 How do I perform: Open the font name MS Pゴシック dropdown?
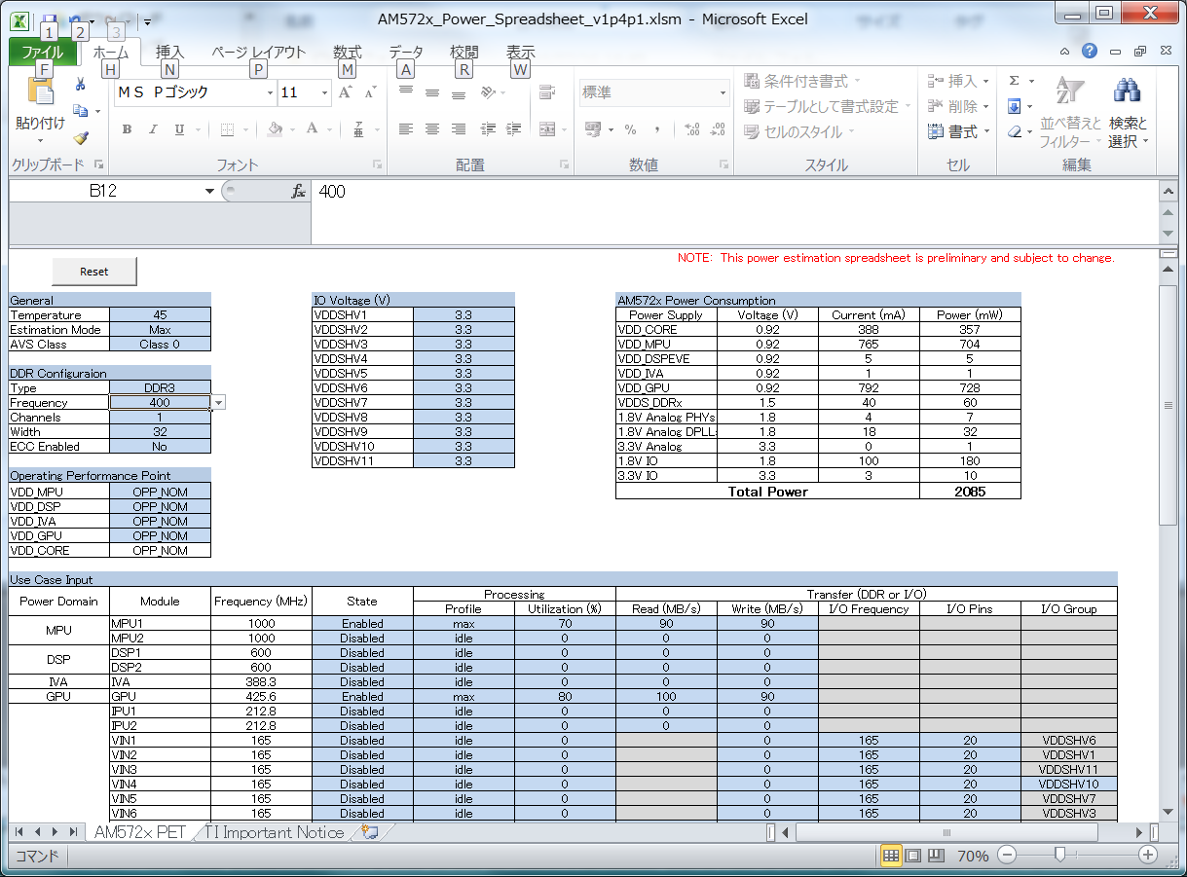tap(271, 92)
